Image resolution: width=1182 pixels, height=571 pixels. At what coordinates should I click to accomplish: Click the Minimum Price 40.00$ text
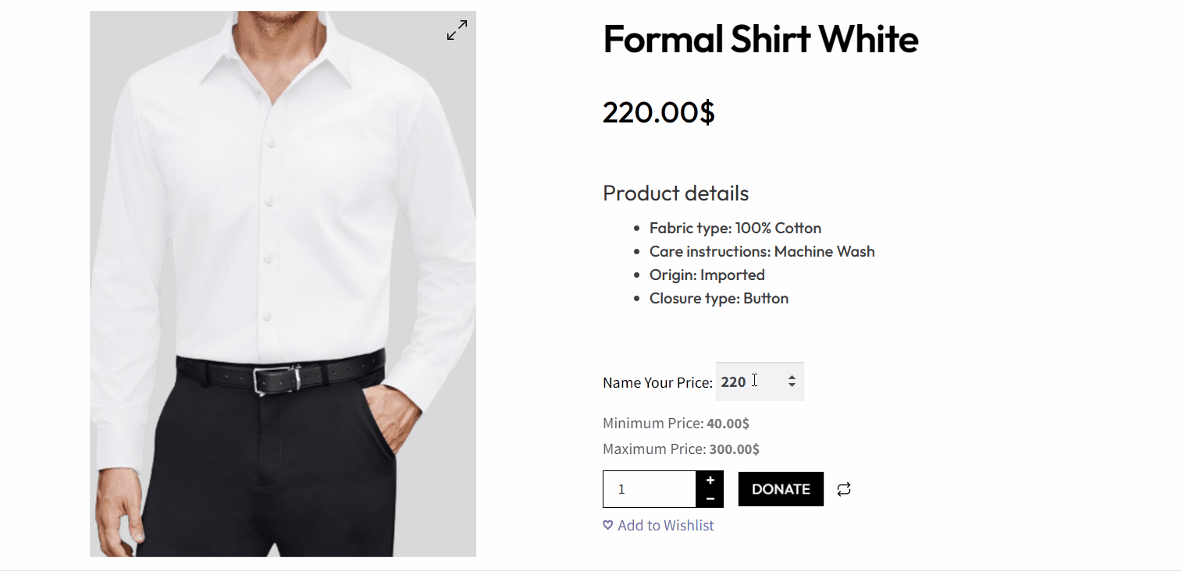[x=676, y=424]
